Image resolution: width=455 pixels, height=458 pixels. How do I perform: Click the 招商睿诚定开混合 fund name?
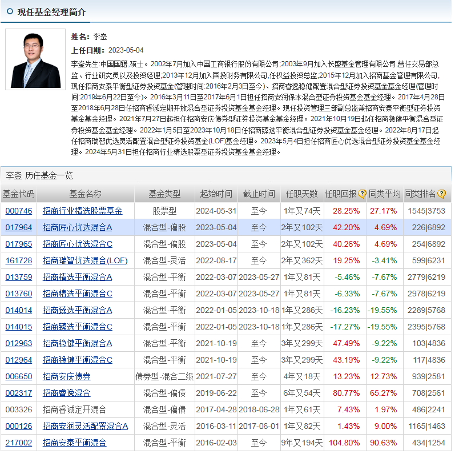74,410
